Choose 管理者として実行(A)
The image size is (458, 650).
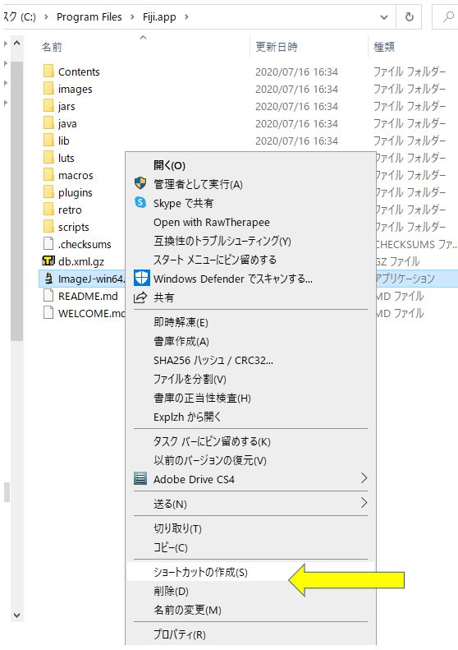pos(198,184)
